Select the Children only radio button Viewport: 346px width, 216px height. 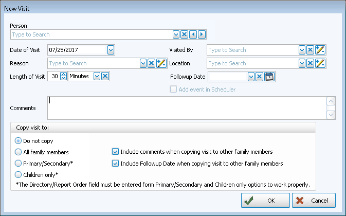click(x=19, y=174)
